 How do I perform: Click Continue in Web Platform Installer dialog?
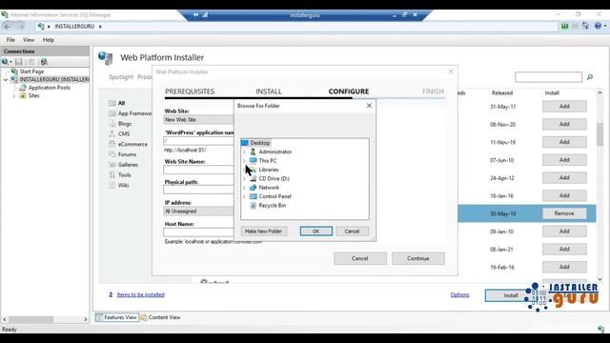pyautogui.click(x=418, y=258)
